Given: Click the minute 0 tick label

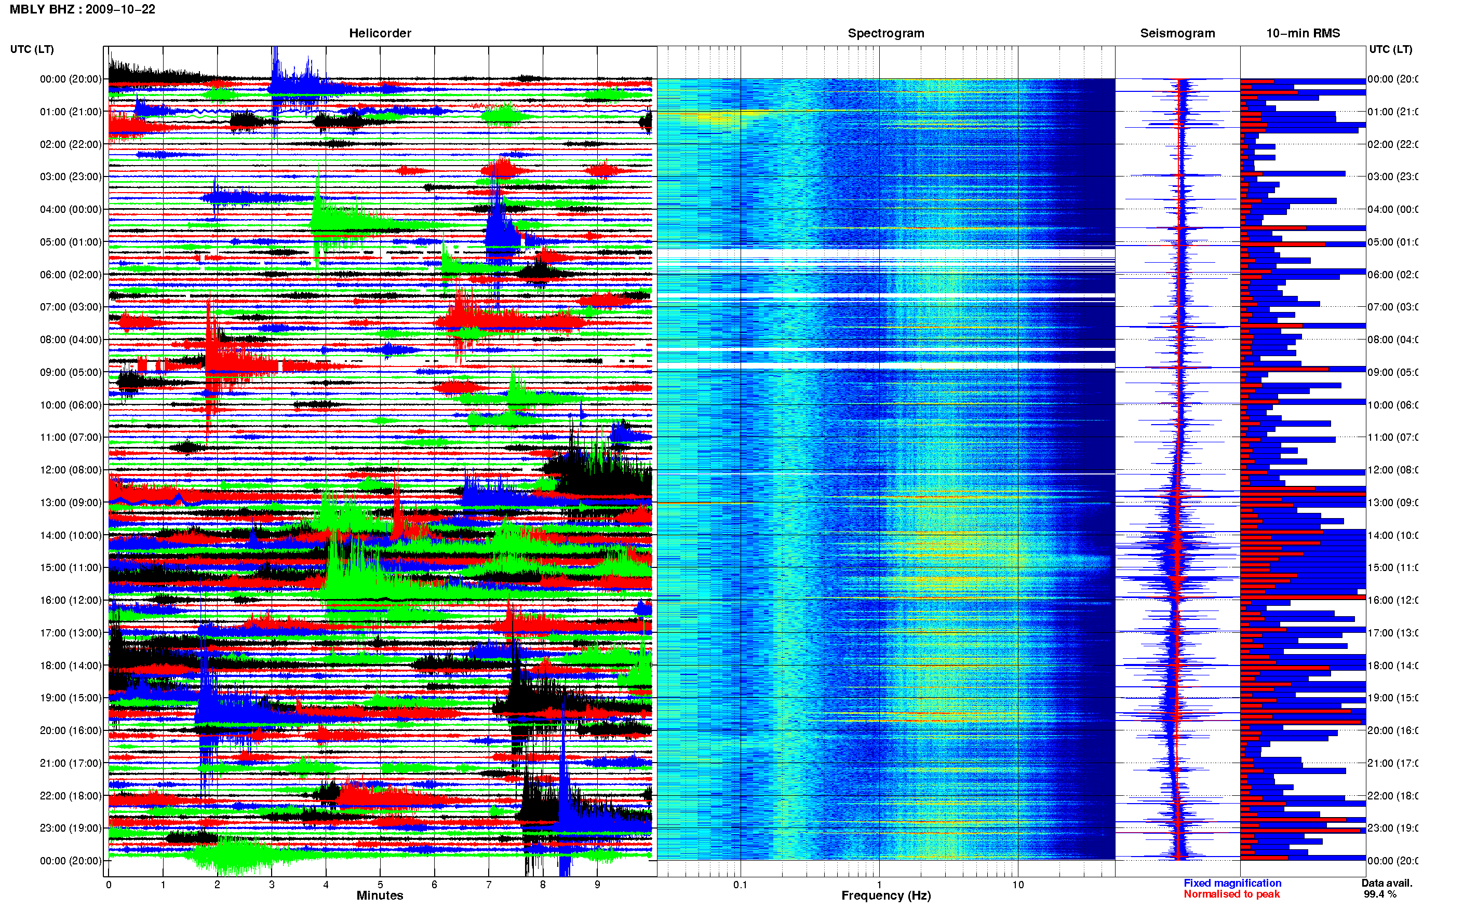Looking at the screenshot, I should 109,885.
